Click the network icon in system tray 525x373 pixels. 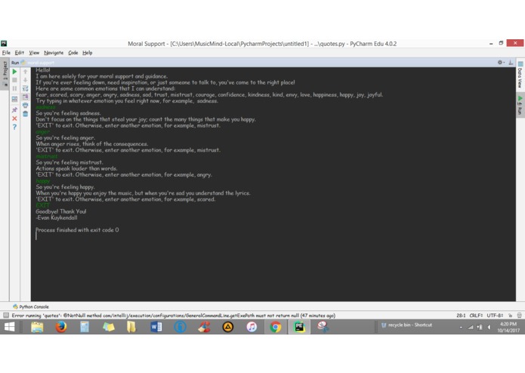471,328
